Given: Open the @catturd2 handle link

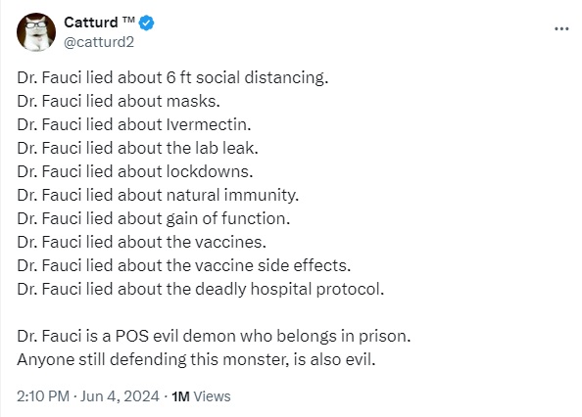Looking at the screenshot, I should 99,42.
